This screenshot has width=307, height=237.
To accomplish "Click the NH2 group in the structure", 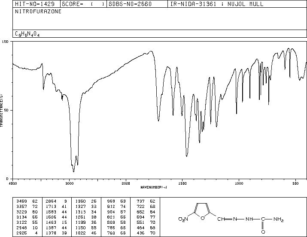I will (278, 219).
